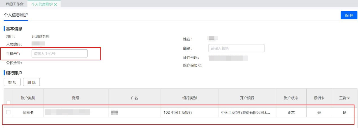Focus the 手机号 input field
This screenshot has height=128, width=358.
(x=60, y=53)
